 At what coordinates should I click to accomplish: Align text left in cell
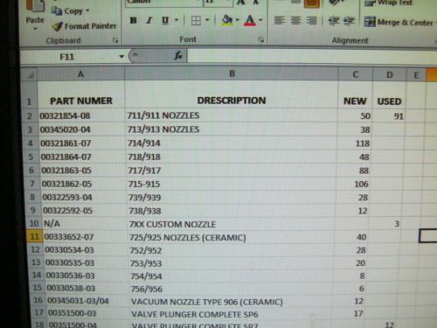[x=280, y=20]
